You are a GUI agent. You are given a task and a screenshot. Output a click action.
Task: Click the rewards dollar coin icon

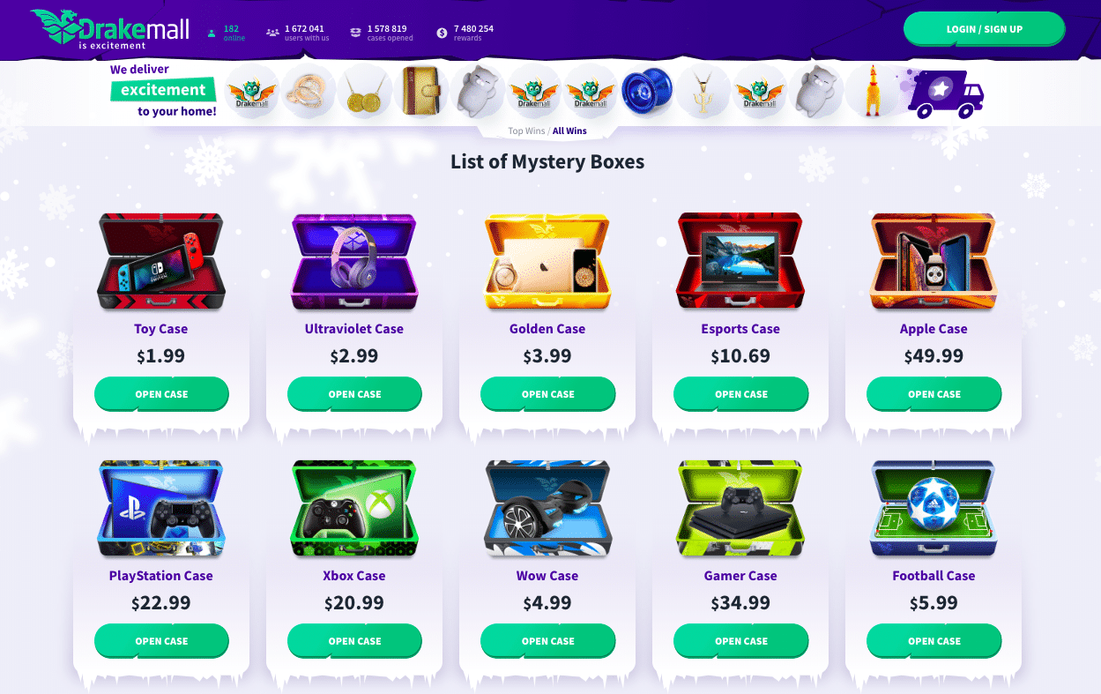point(442,34)
